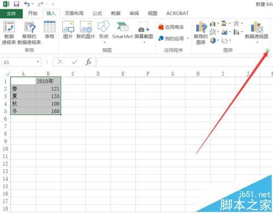The width and height of the screenshot is (273, 213).
Task: Insert a column chart
Action: [214, 23]
